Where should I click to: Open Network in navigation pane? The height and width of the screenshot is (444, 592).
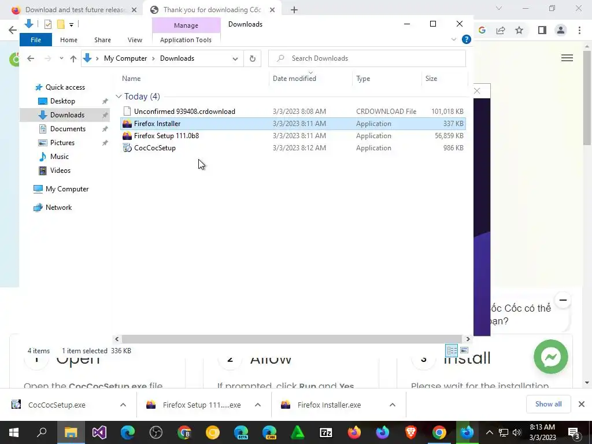point(58,208)
